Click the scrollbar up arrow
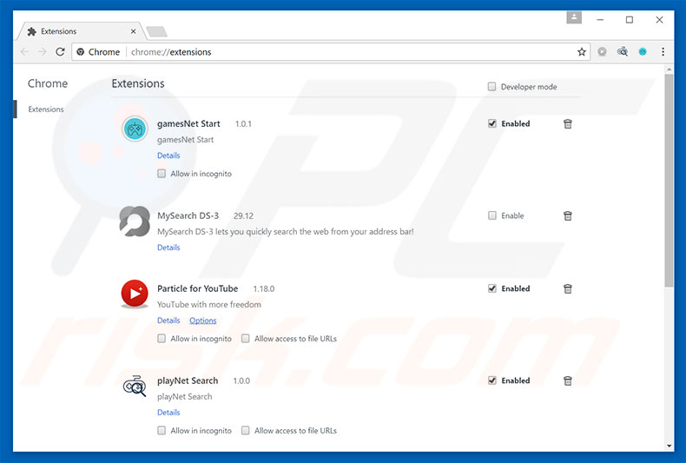The width and height of the screenshot is (686, 463). coord(669,69)
